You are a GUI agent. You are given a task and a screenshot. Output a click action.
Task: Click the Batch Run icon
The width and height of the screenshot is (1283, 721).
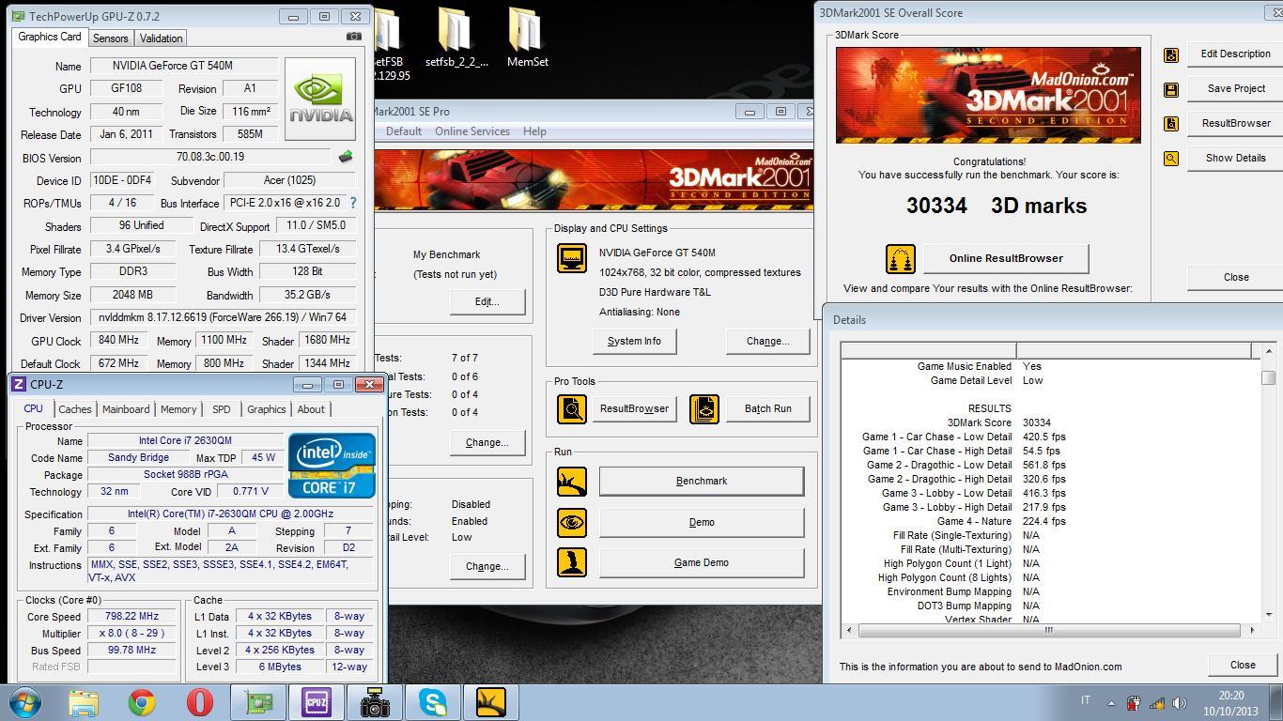(704, 408)
